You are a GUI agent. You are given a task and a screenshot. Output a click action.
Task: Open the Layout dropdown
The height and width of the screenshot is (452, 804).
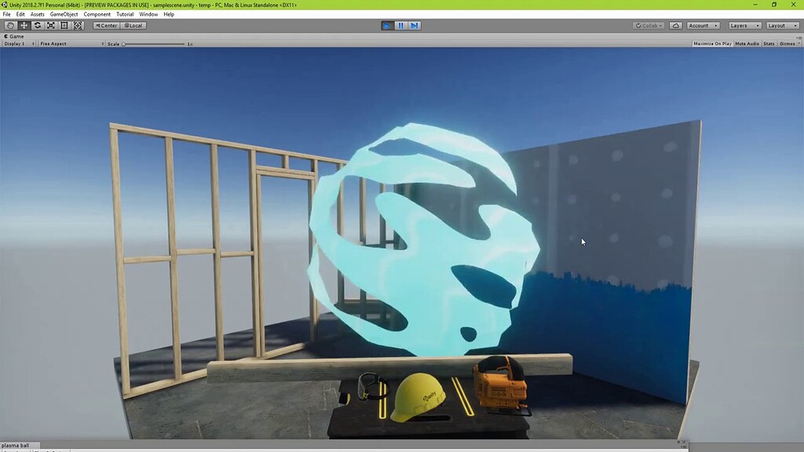[x=783, y=25]
